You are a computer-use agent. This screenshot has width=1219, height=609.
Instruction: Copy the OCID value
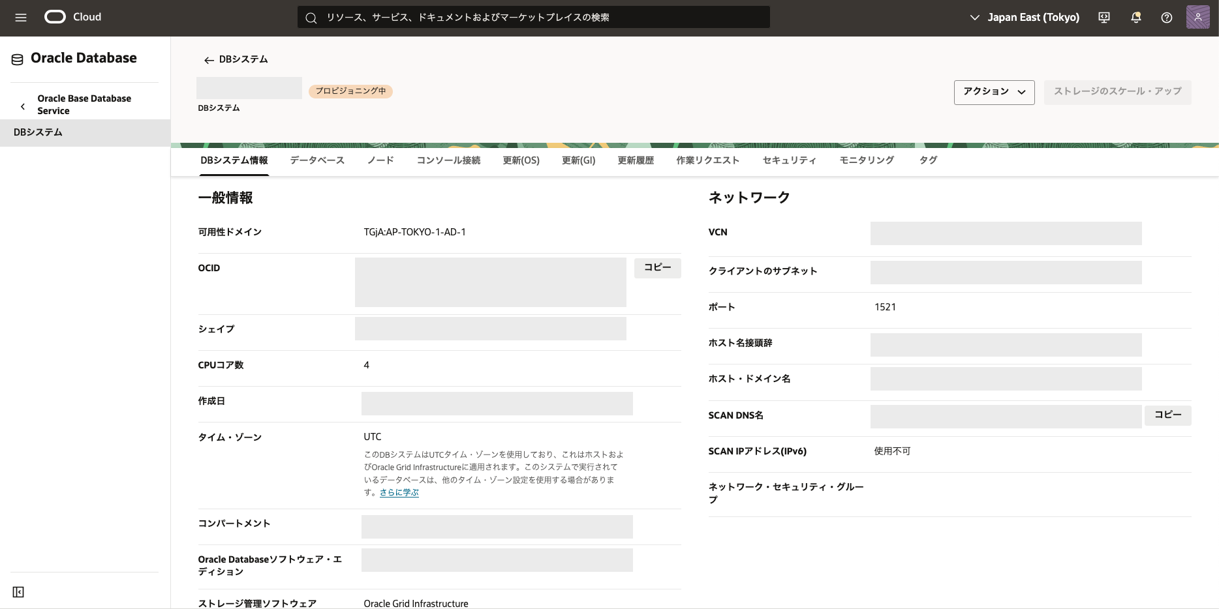657,268
